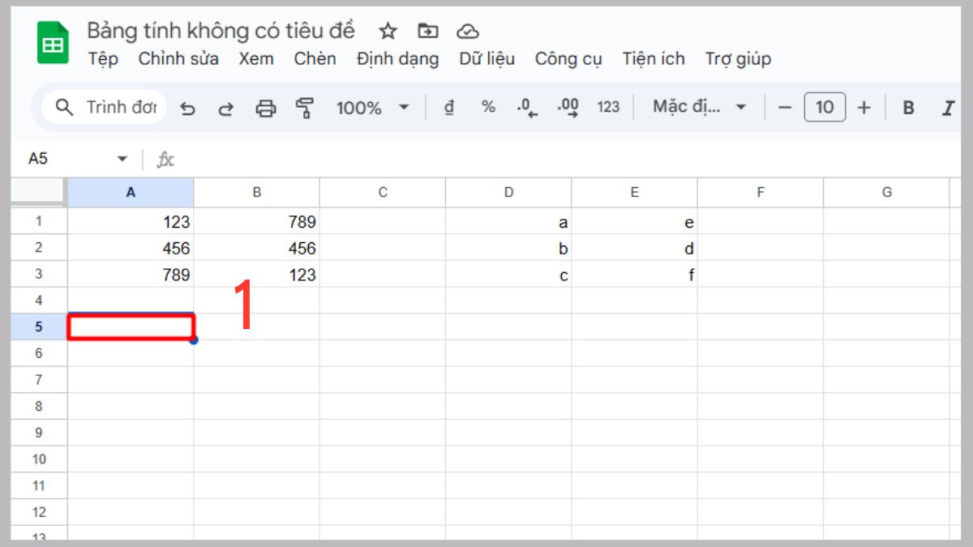The height and width of the screenshot is (547, 973).
Task: Increase font size with plus stepper
Action: [864, 107]
